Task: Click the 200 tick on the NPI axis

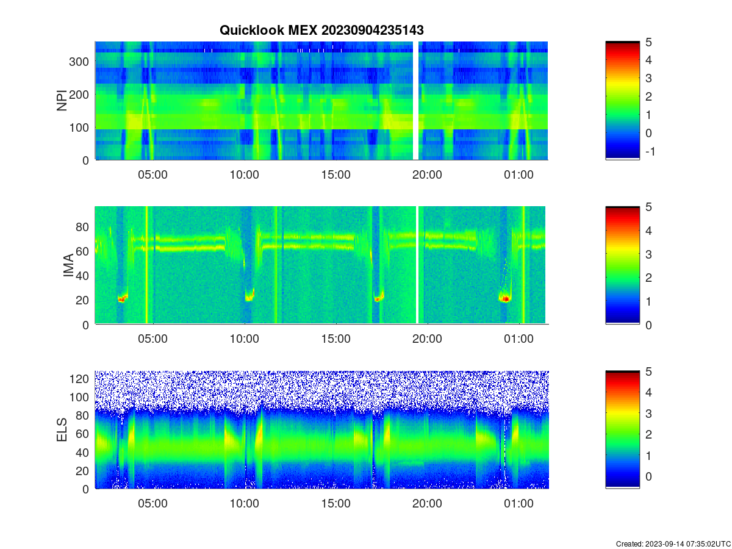Action: (x=80, y=95)
